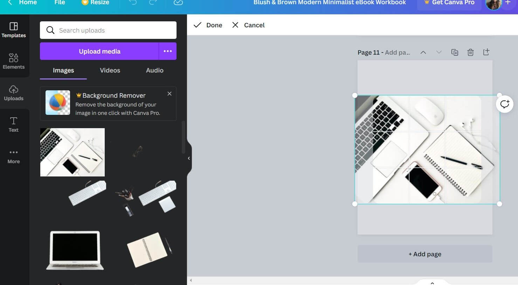Screen dimensions: 518x285
Task: Click the plus icon next to the avatar
Action: click(508, 2)
